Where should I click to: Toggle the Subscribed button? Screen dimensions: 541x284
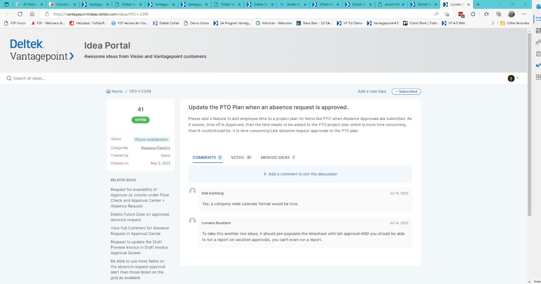[406, 92]
